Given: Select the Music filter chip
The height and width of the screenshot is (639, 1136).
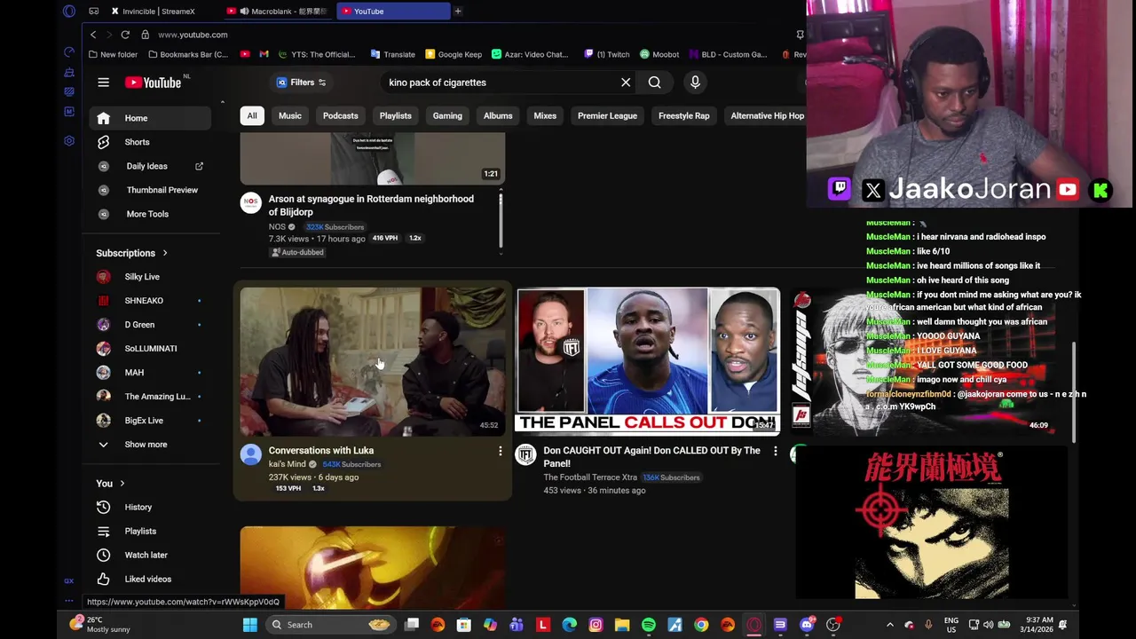Looking at the screenshot, I should (290, 115).
